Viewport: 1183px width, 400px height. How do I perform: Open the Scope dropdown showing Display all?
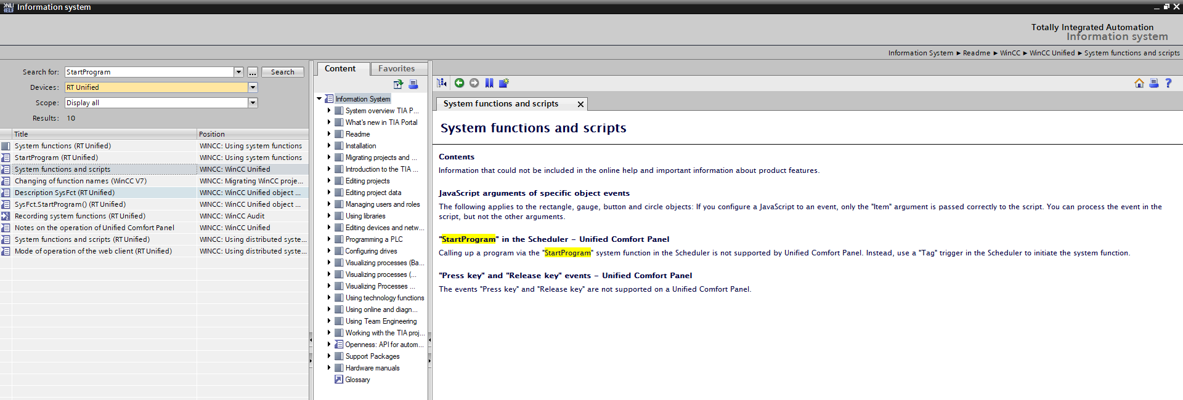click(253, 103)
